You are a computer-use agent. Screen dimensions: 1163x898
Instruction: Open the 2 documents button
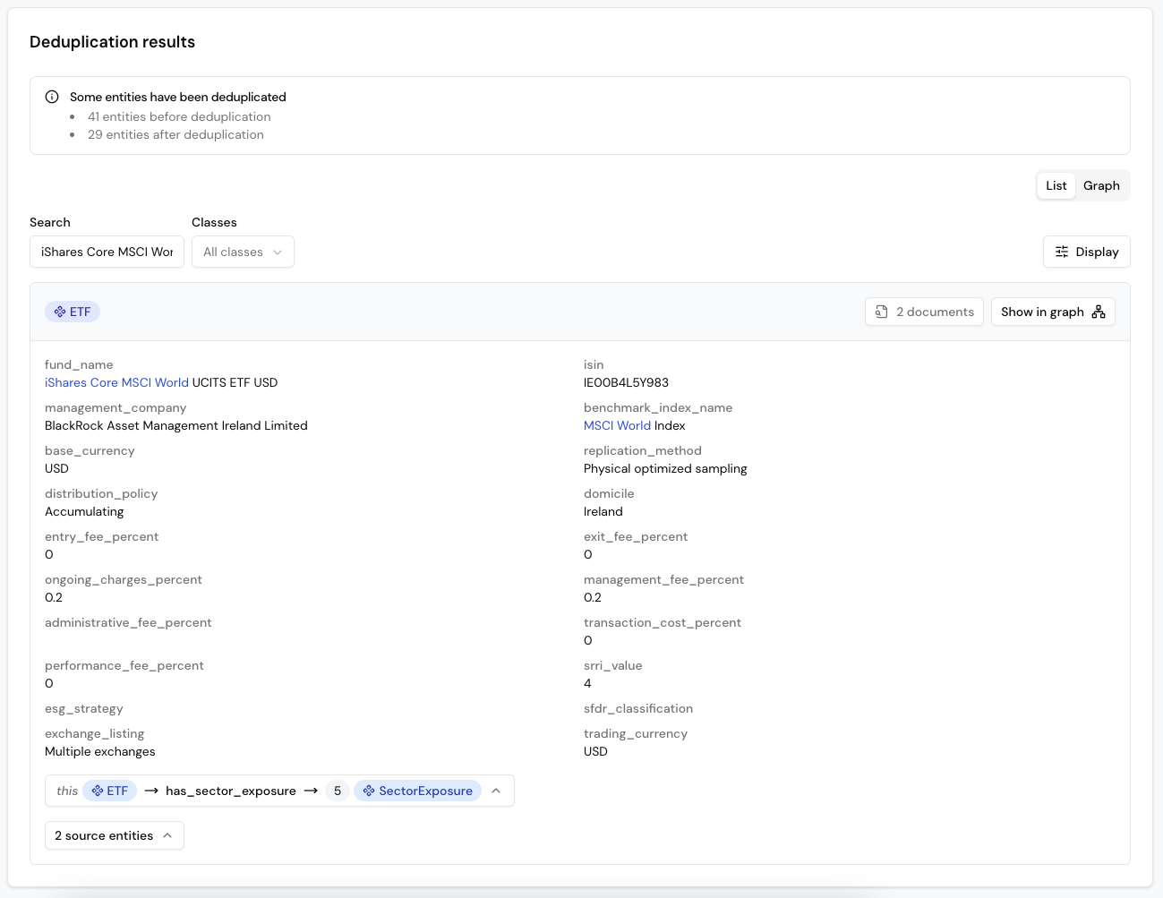point(924,312)
